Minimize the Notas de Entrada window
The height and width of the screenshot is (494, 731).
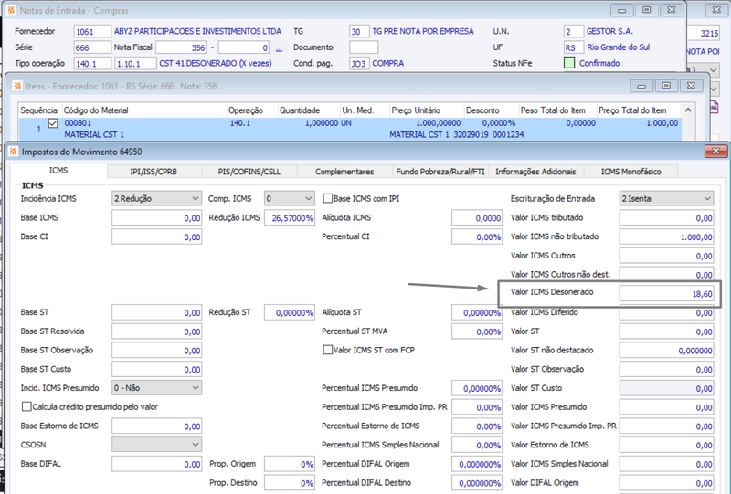(621, 10)
